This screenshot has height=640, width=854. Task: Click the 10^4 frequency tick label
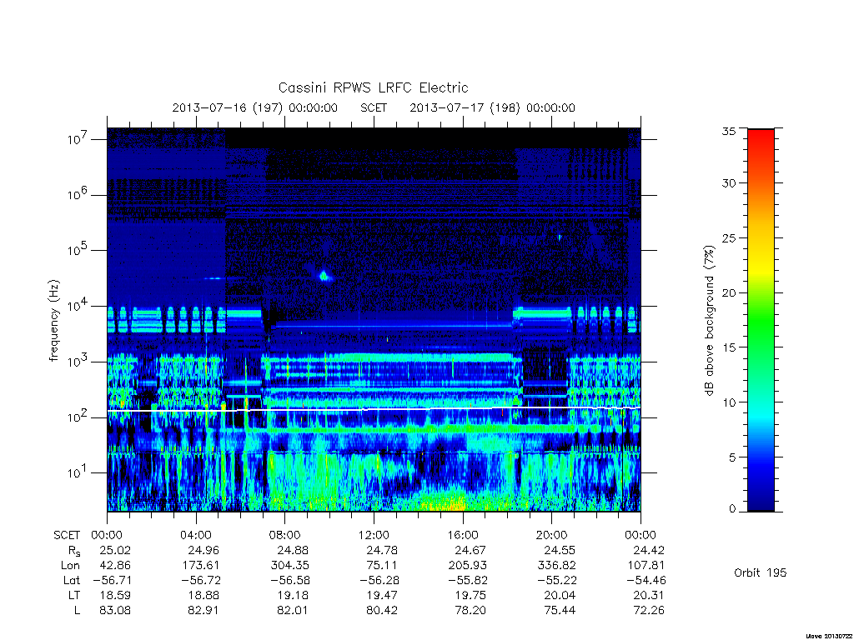78,305
